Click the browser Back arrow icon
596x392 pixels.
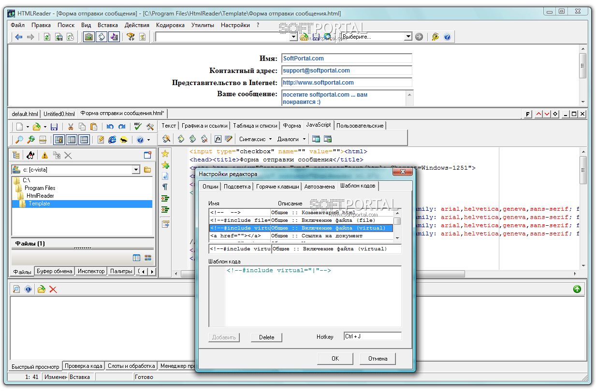(18, 37)
